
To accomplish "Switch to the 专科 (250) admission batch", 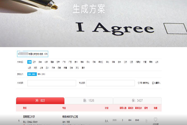I will (41, 74).
